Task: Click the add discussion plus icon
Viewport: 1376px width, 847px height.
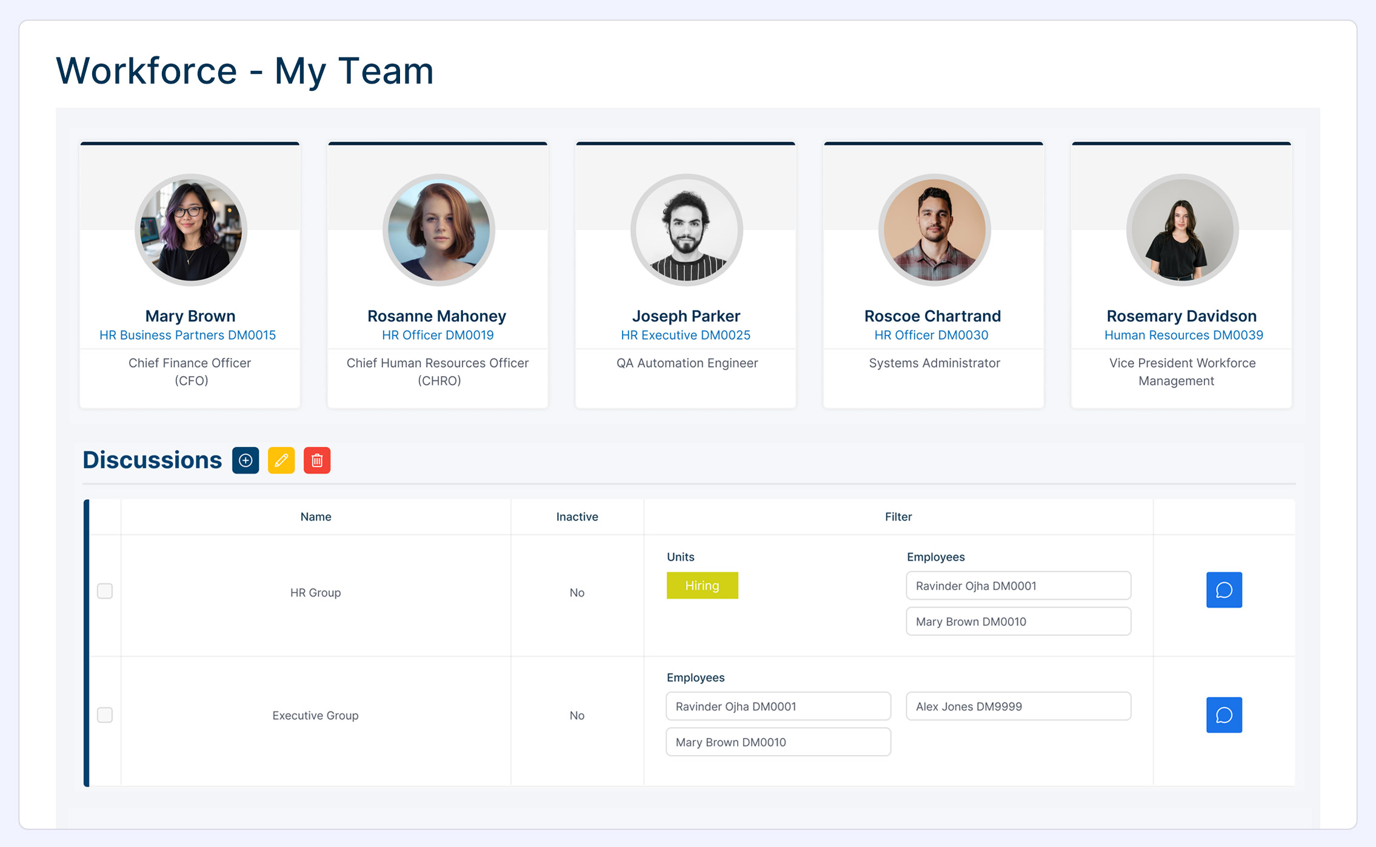Action: pyautogui.click(x=245, y=460)
